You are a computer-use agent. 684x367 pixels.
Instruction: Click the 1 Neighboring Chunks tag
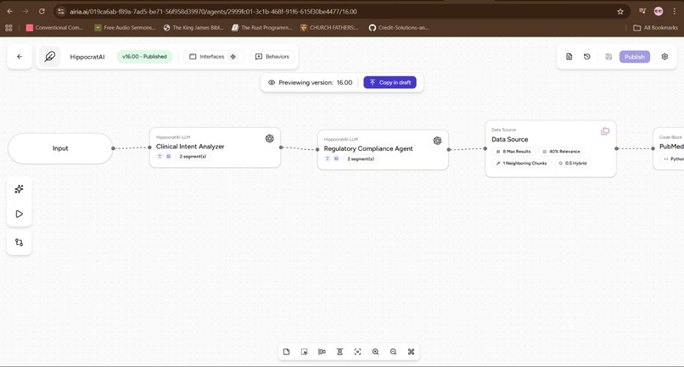pyautogui.click(x=521, y=164)
